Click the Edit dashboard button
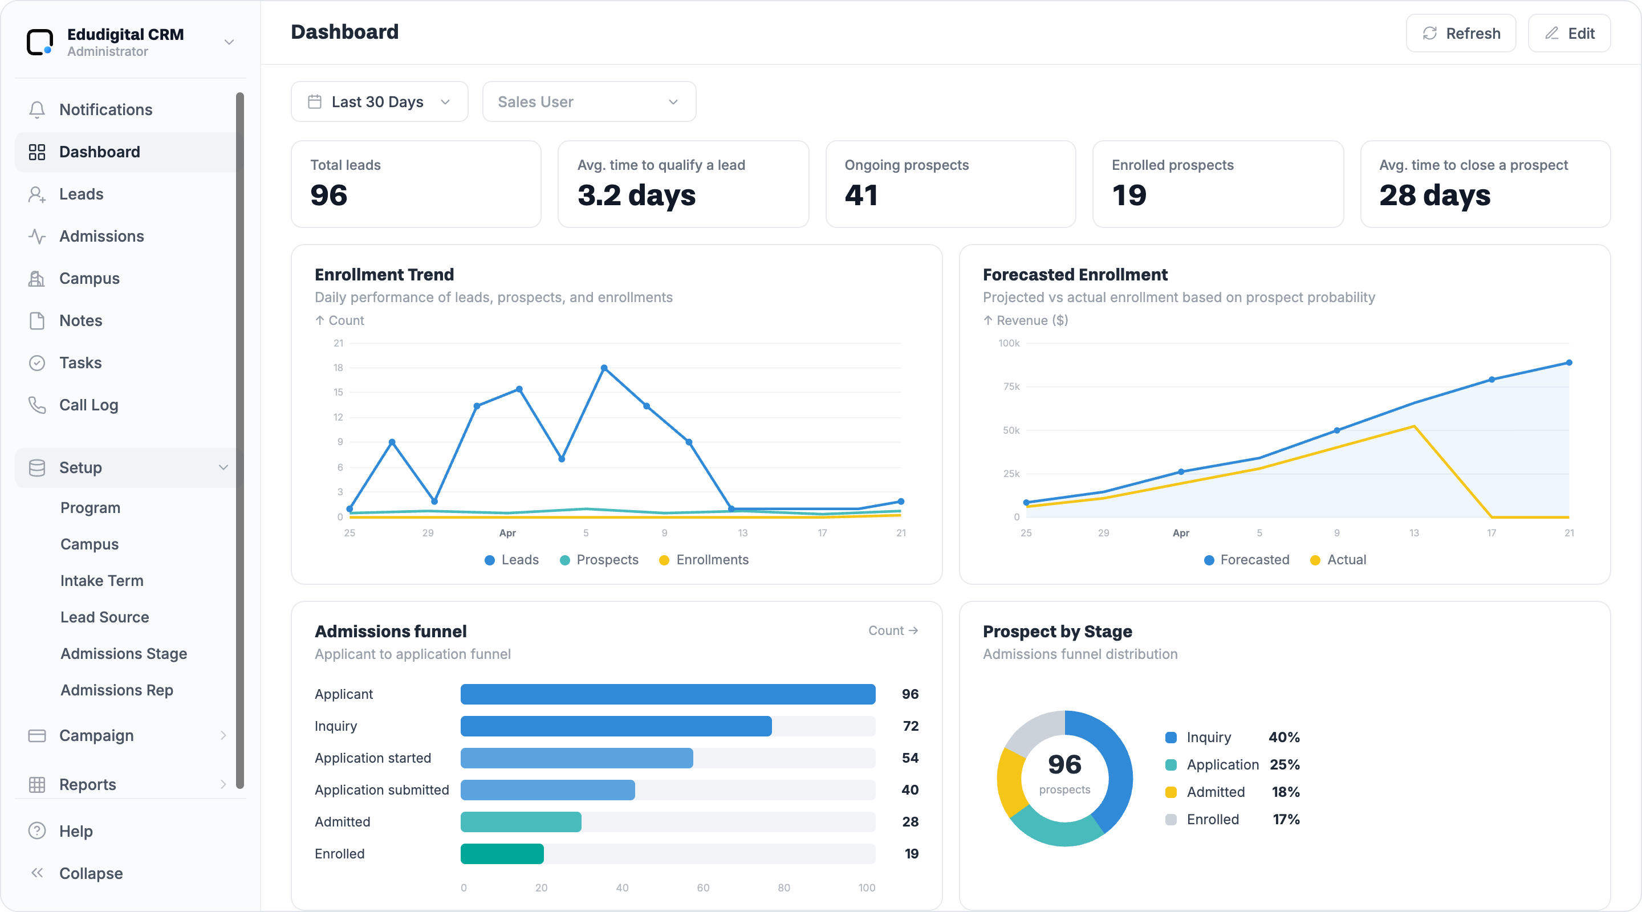Viewport: 1642px width, 912px height. pyautogui.click(x=1570, y=33)
